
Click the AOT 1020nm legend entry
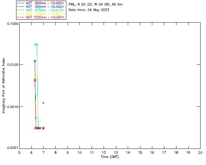coord(41,17)
